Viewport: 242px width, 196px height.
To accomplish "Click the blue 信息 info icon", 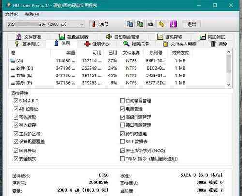I will (x=56, y=43).
